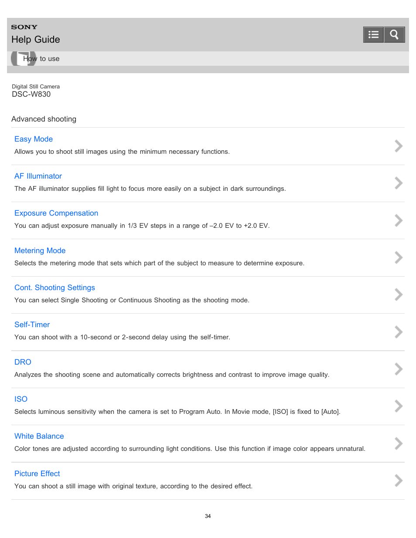Open Cont. Shooting Settings link
This screenshot has height=538, width=416.
point(55,288)
